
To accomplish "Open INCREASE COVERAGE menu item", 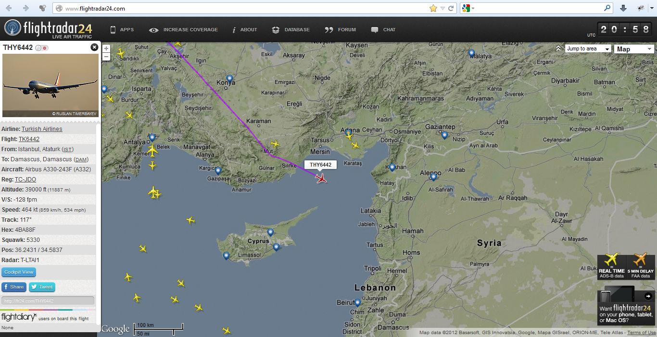I will coord(184,30).
